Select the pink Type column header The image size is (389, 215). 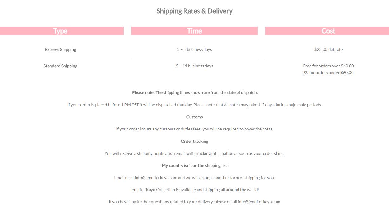[x=62, y=31]
